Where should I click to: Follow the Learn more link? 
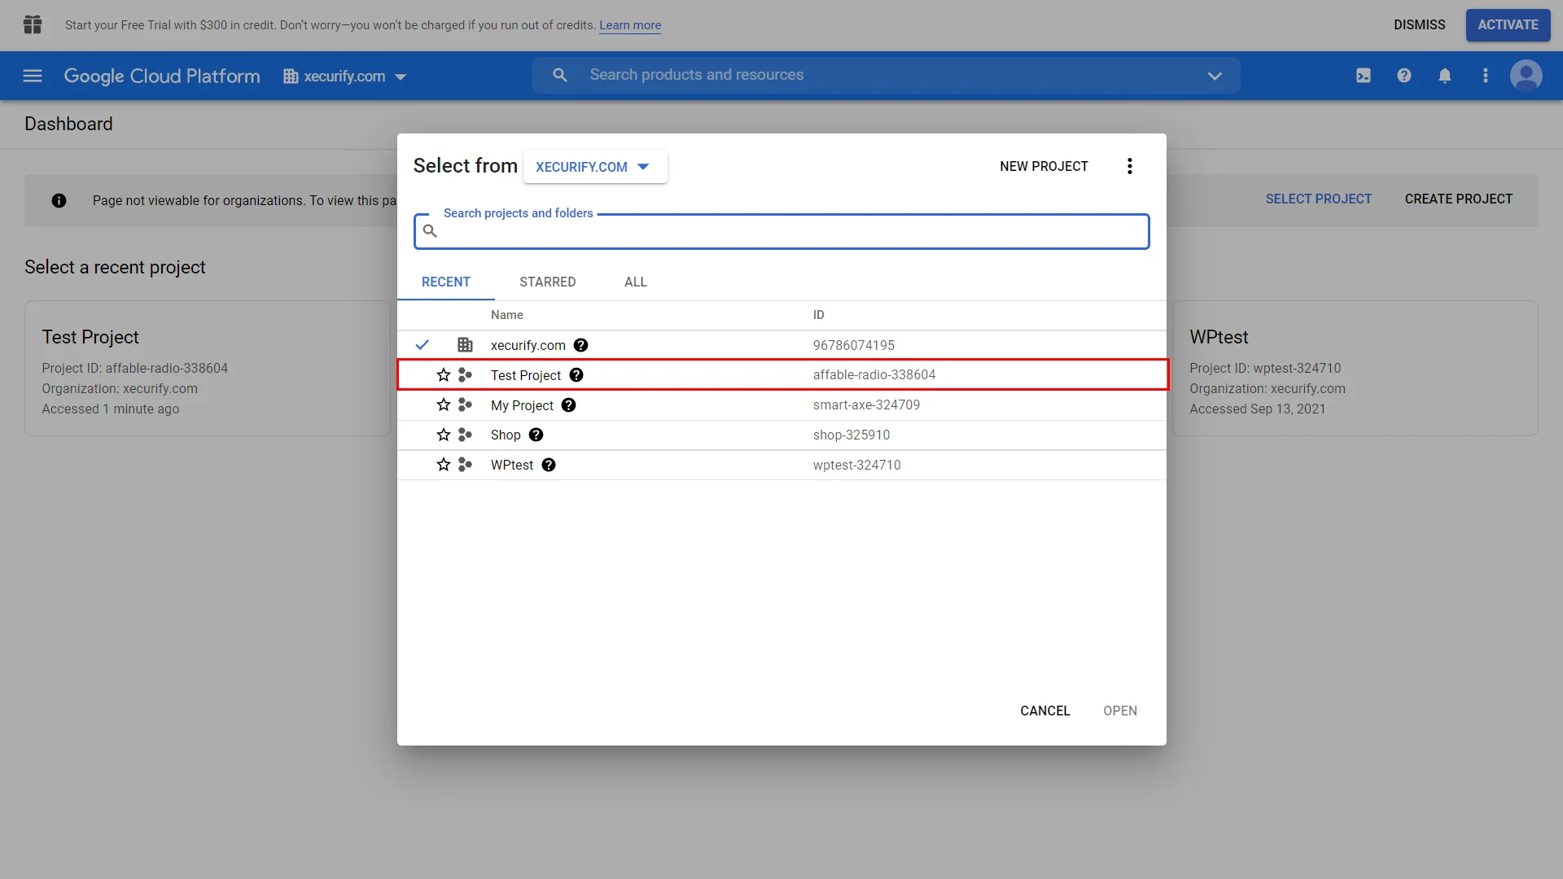[630, 25]
